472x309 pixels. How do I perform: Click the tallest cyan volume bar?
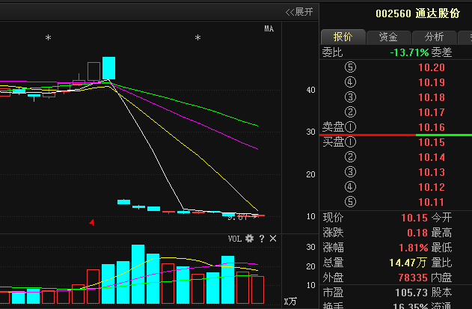(x=138, y=274)
